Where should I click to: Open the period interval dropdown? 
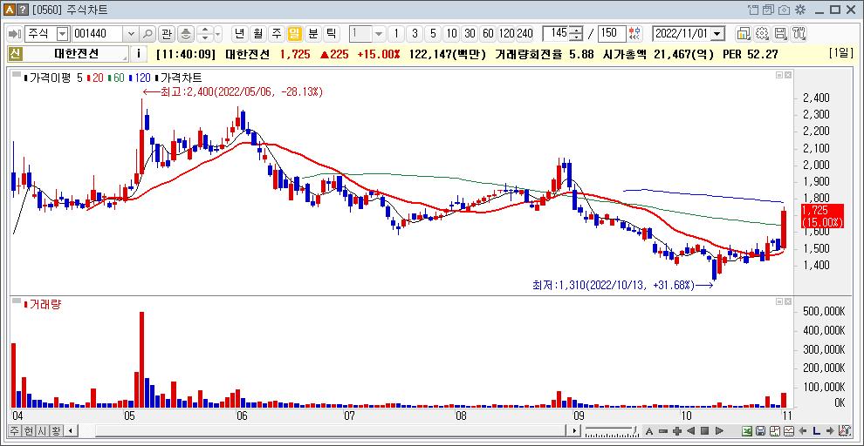click(379, 34)
